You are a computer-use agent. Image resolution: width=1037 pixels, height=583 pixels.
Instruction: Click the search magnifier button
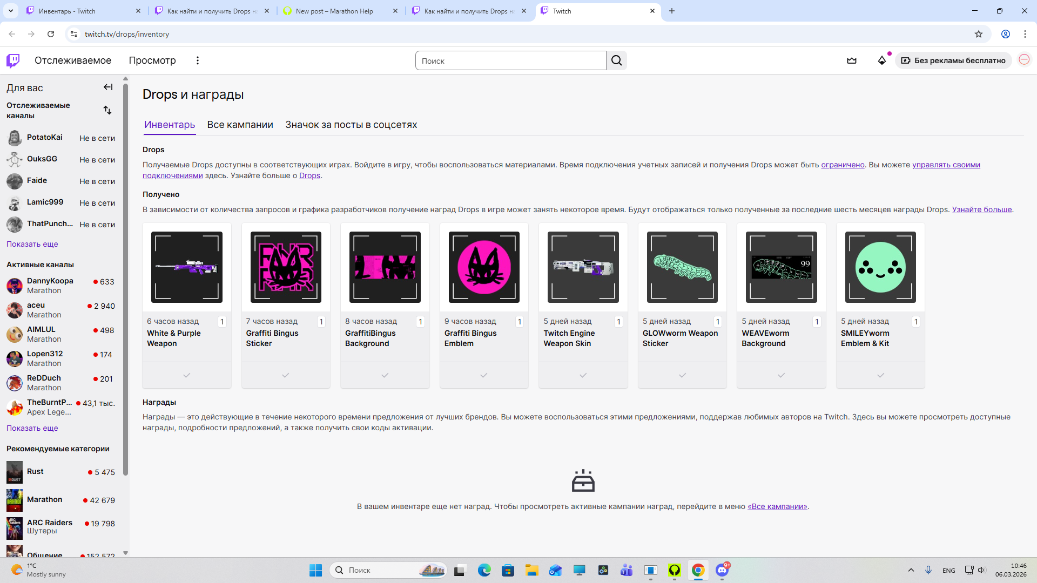click(616, 60)
